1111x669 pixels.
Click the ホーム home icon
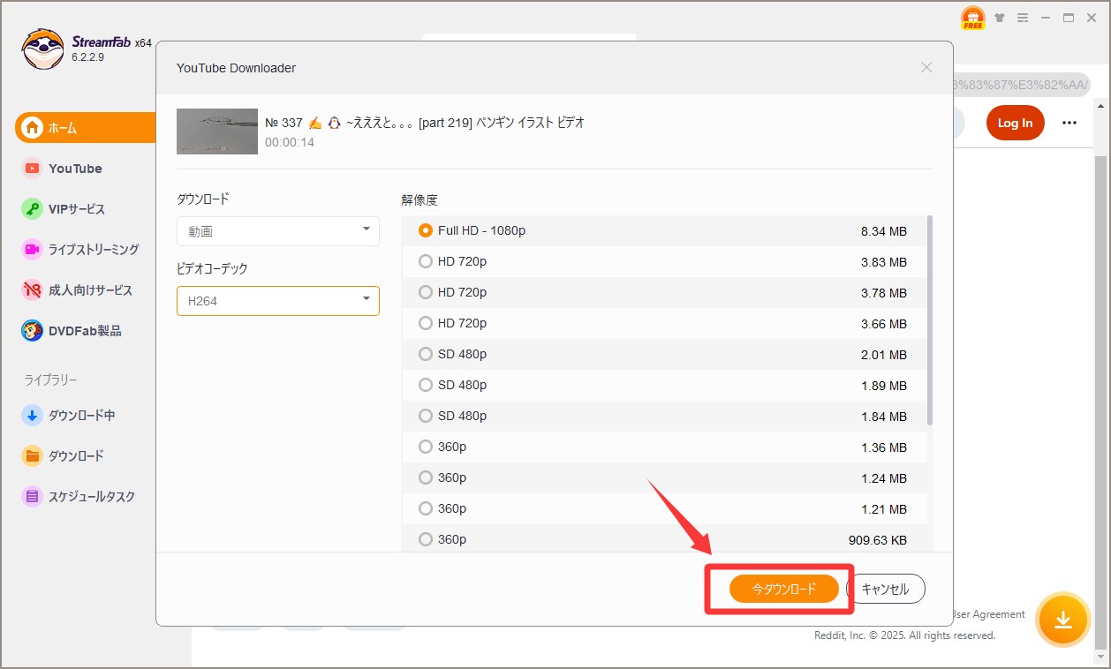[33, 127]
